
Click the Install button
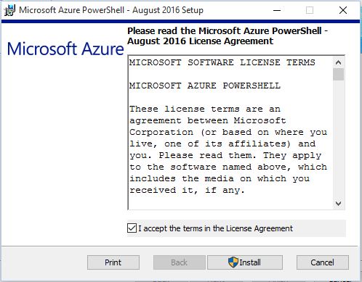(x=245, y=262)
